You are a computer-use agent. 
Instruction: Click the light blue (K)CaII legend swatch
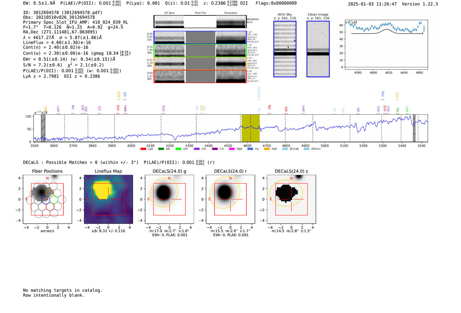285,149
